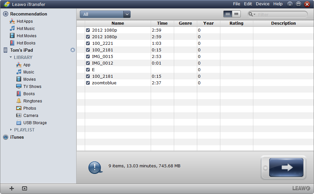Collapse the LIBRARY tree section
314x194 pixels.
point(11,57)
